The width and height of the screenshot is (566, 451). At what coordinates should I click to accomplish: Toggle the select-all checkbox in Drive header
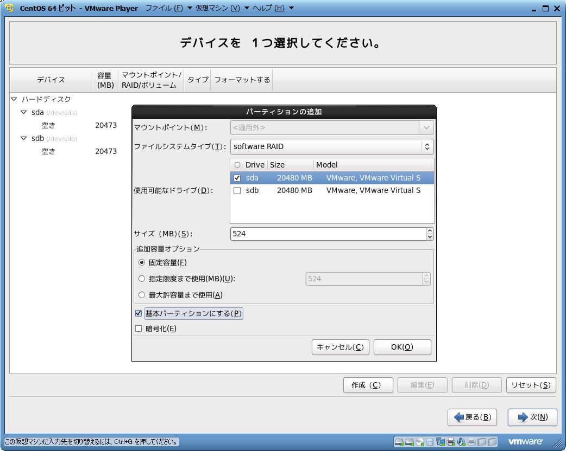(237, 165)
